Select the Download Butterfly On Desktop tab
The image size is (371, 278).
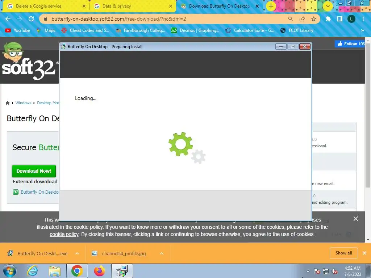click(x=220, y=6)
